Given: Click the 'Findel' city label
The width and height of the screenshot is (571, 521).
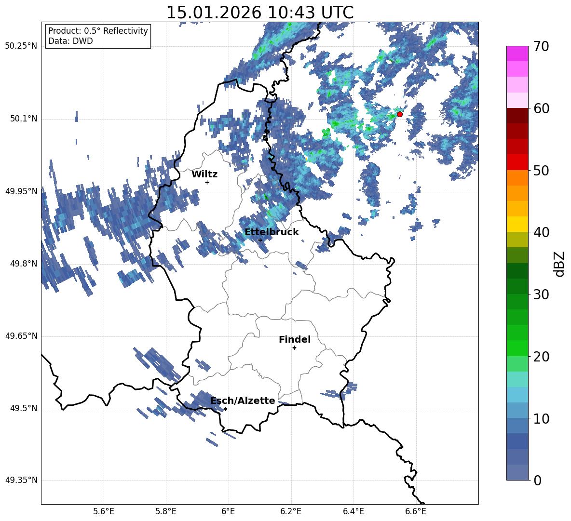Looking at the screenshot, I should [295, 339].
